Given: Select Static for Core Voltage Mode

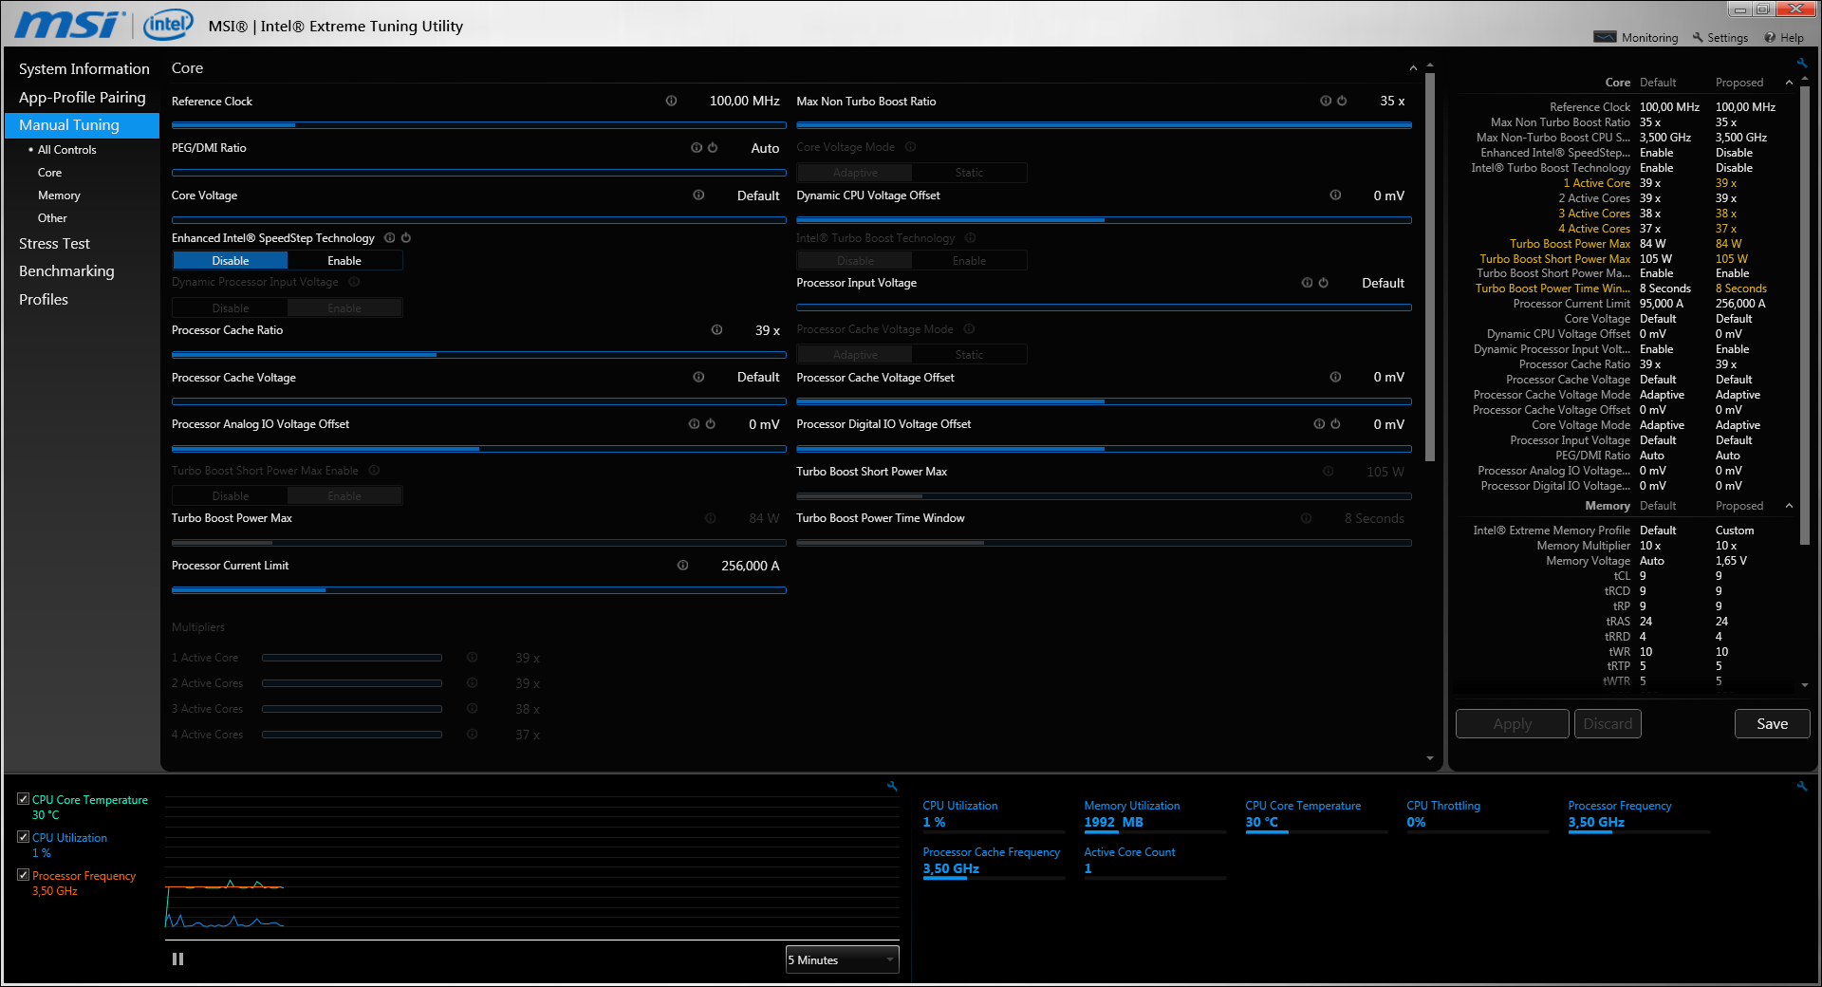Looking at the screenshot, I should [969, 173].
